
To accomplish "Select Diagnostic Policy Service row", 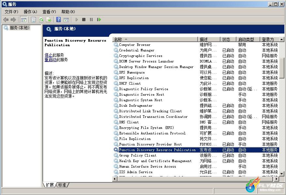I will [x=196, y=89].
